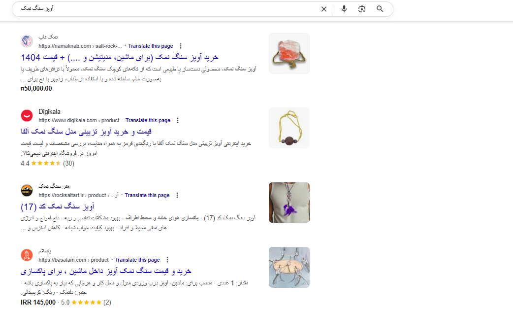This screenshot has height=309, width=513.
Task: Open the Digikala product result title
Action: (x=86, y=132)
